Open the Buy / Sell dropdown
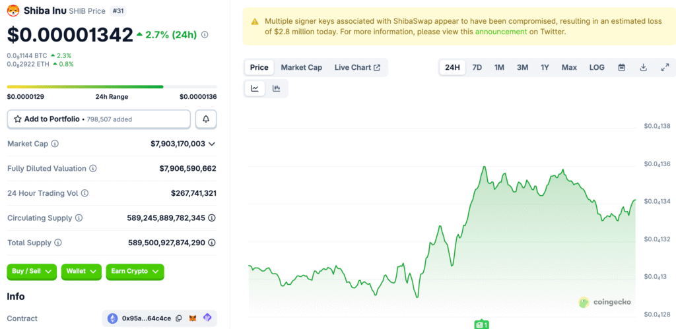This screenshot has height=329, width=676. (x=32, y=272)
